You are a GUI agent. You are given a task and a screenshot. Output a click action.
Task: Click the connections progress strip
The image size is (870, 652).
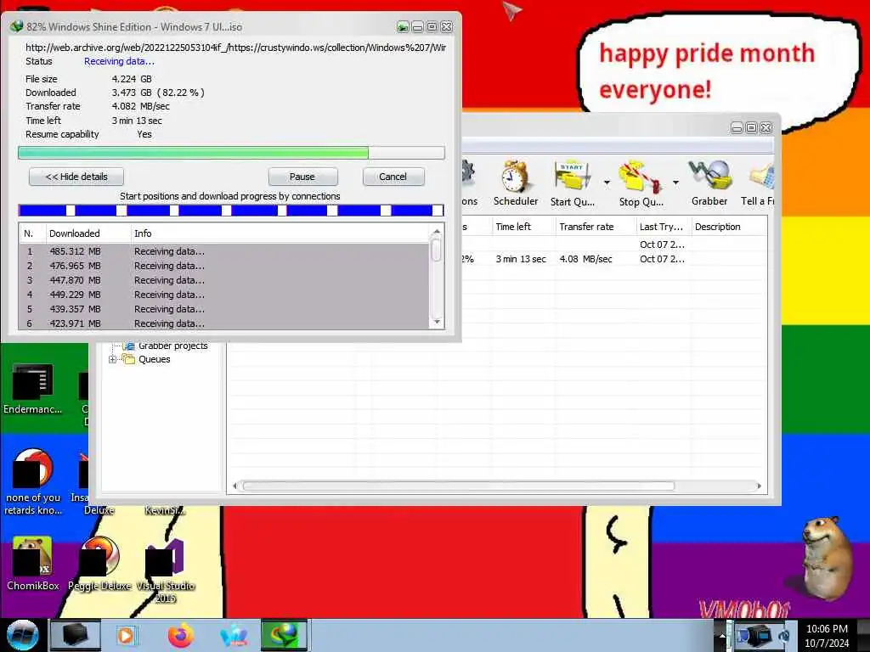point(231,211)
